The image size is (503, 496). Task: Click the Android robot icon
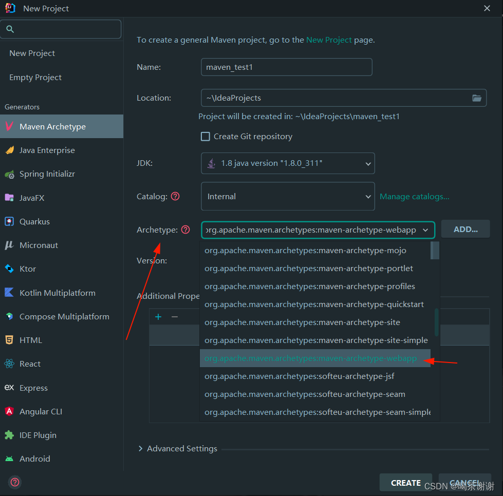tap(9, 459)
